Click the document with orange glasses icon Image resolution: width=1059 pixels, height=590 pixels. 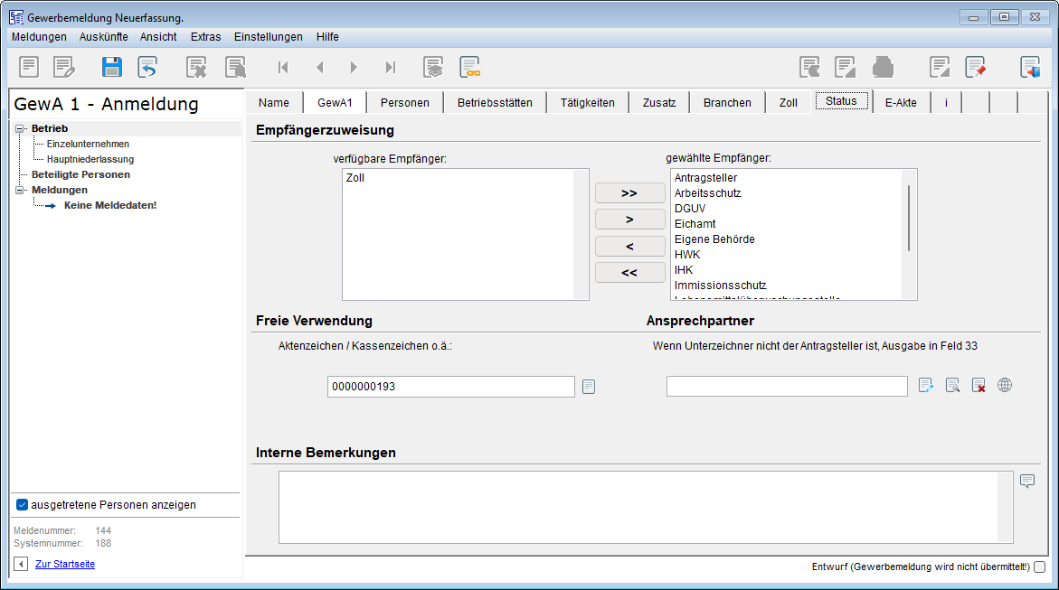coord(469,67)
